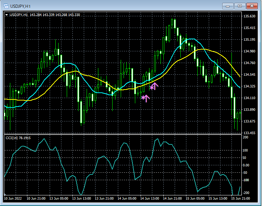Close the USDJPY,H1 chart window
The image size is (262, 206).
(x=252, y=6)
